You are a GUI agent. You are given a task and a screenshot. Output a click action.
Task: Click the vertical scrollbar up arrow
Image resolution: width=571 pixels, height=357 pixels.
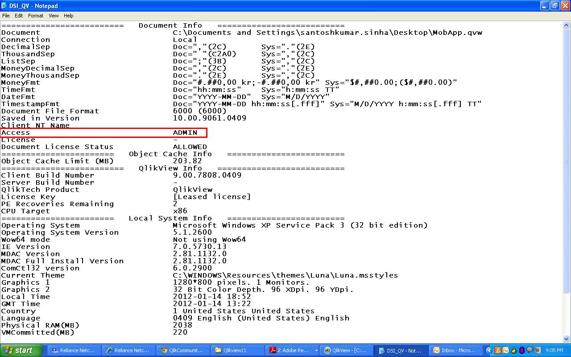[567, 25]
